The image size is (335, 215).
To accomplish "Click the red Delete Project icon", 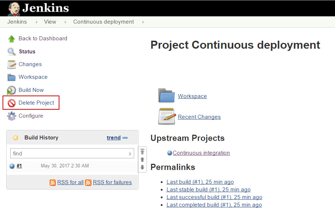I will pyautogui.click(x=12, y=103).
